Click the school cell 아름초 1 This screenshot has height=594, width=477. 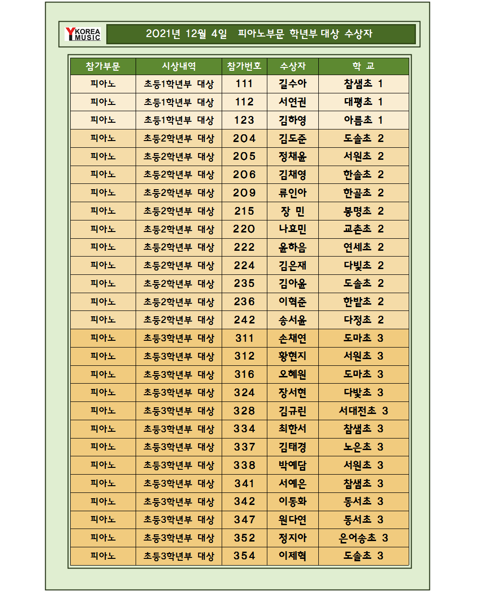(x=364, y=120)
